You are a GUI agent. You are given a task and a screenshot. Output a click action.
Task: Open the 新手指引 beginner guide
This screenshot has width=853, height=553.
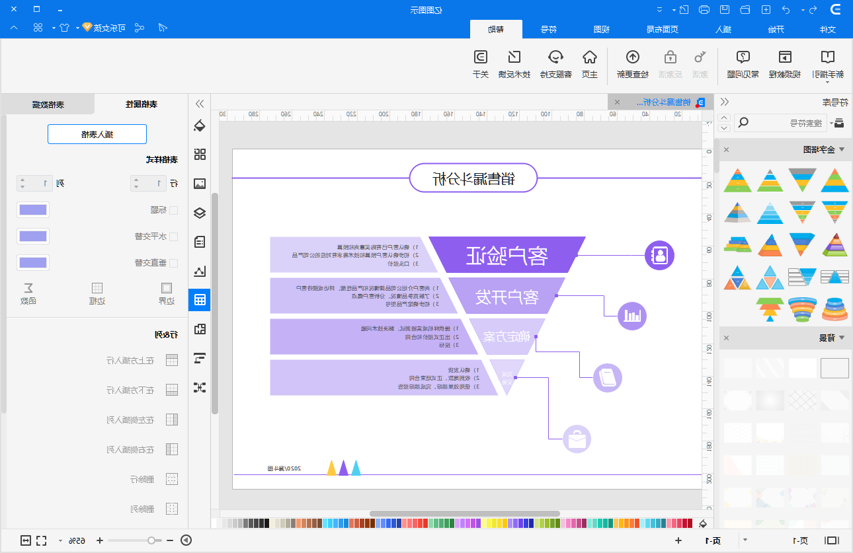click(x=827, y=64)
